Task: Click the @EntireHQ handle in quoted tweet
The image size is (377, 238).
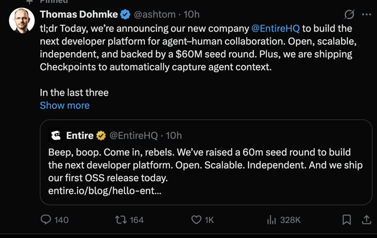Action: coord(134,136)
